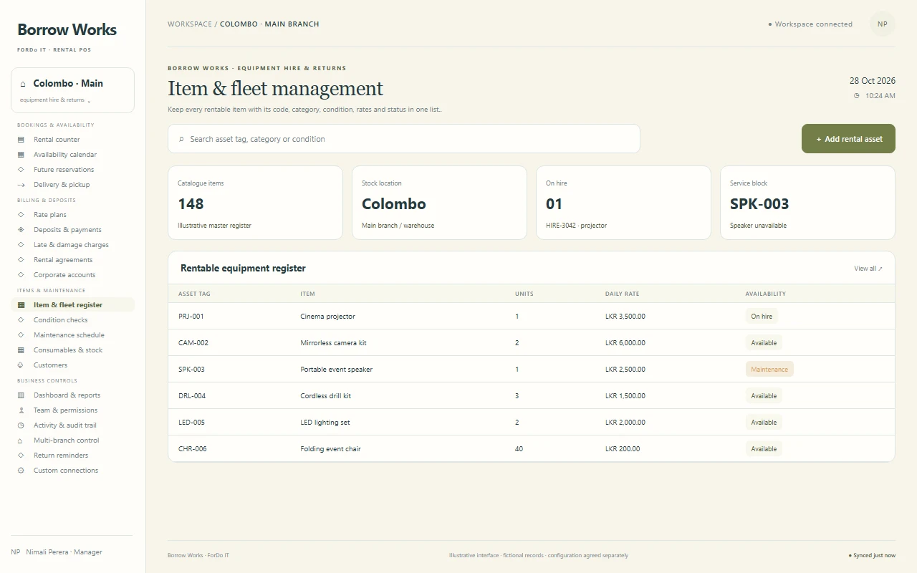Click the Team & permissions person icon

(x=21, y=410)
